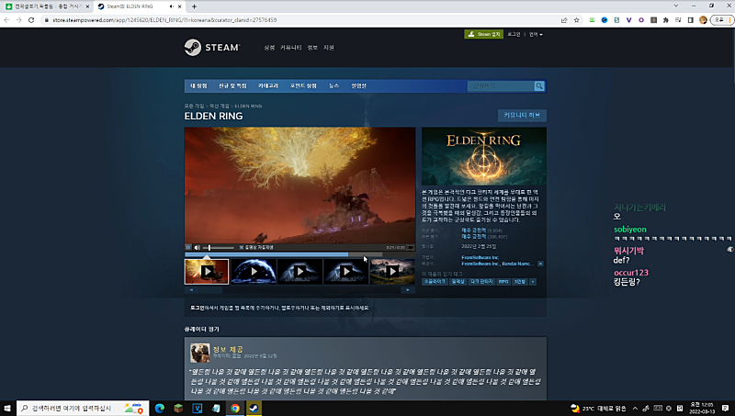Open Windows Start menu
735x416 pixels.
[7, 408]
